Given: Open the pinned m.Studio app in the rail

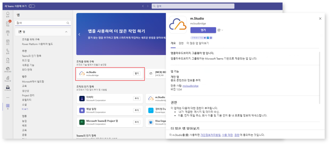Looking at the screenshot, I should [8, 88].
